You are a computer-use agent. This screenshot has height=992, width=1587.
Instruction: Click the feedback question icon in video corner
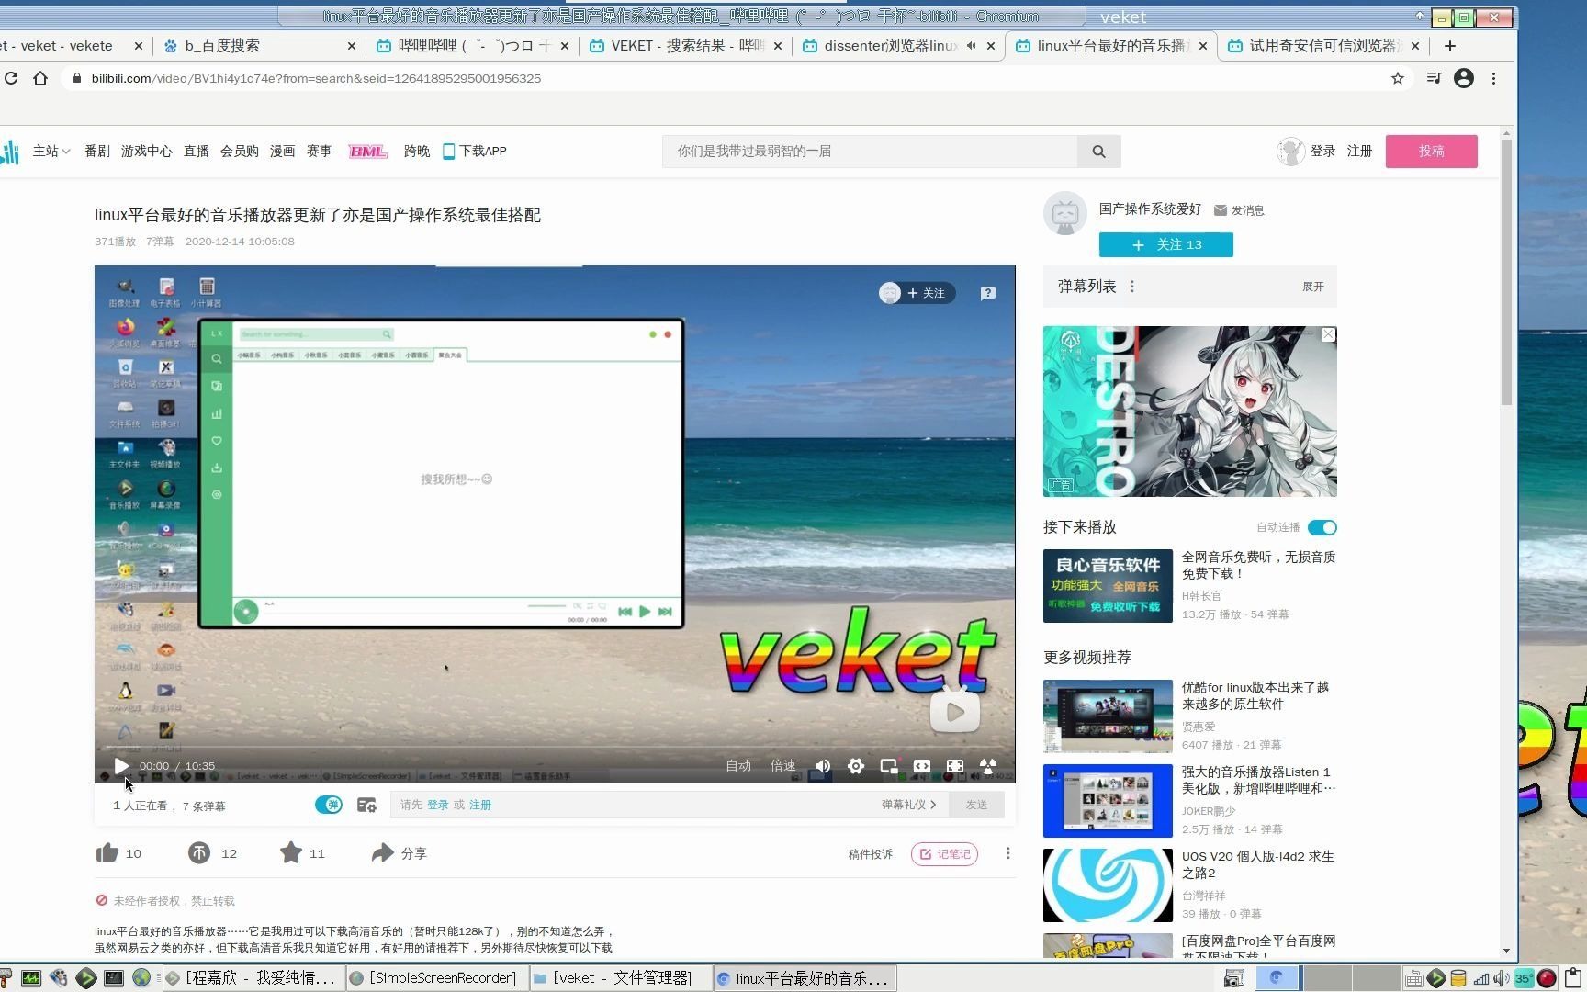[x=988, y=293]
